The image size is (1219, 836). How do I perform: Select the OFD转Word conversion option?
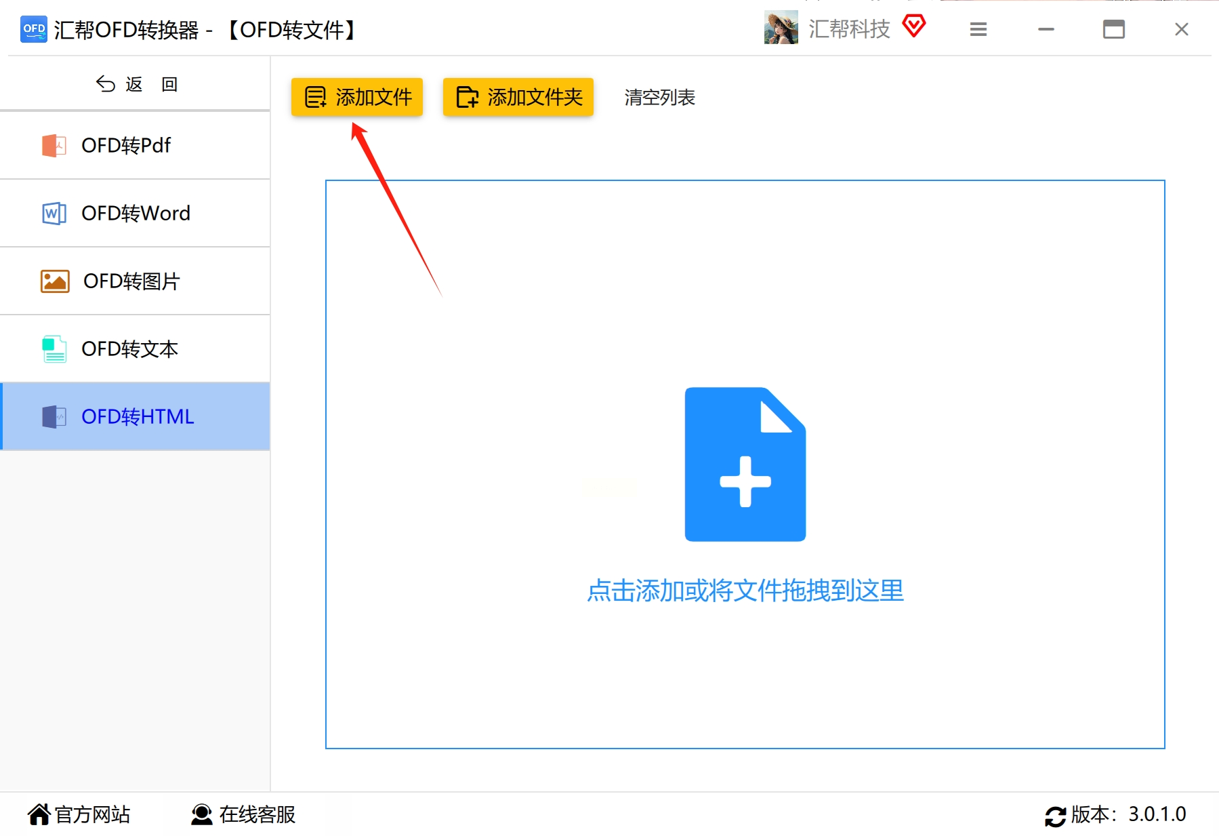[x=135, y=213]
